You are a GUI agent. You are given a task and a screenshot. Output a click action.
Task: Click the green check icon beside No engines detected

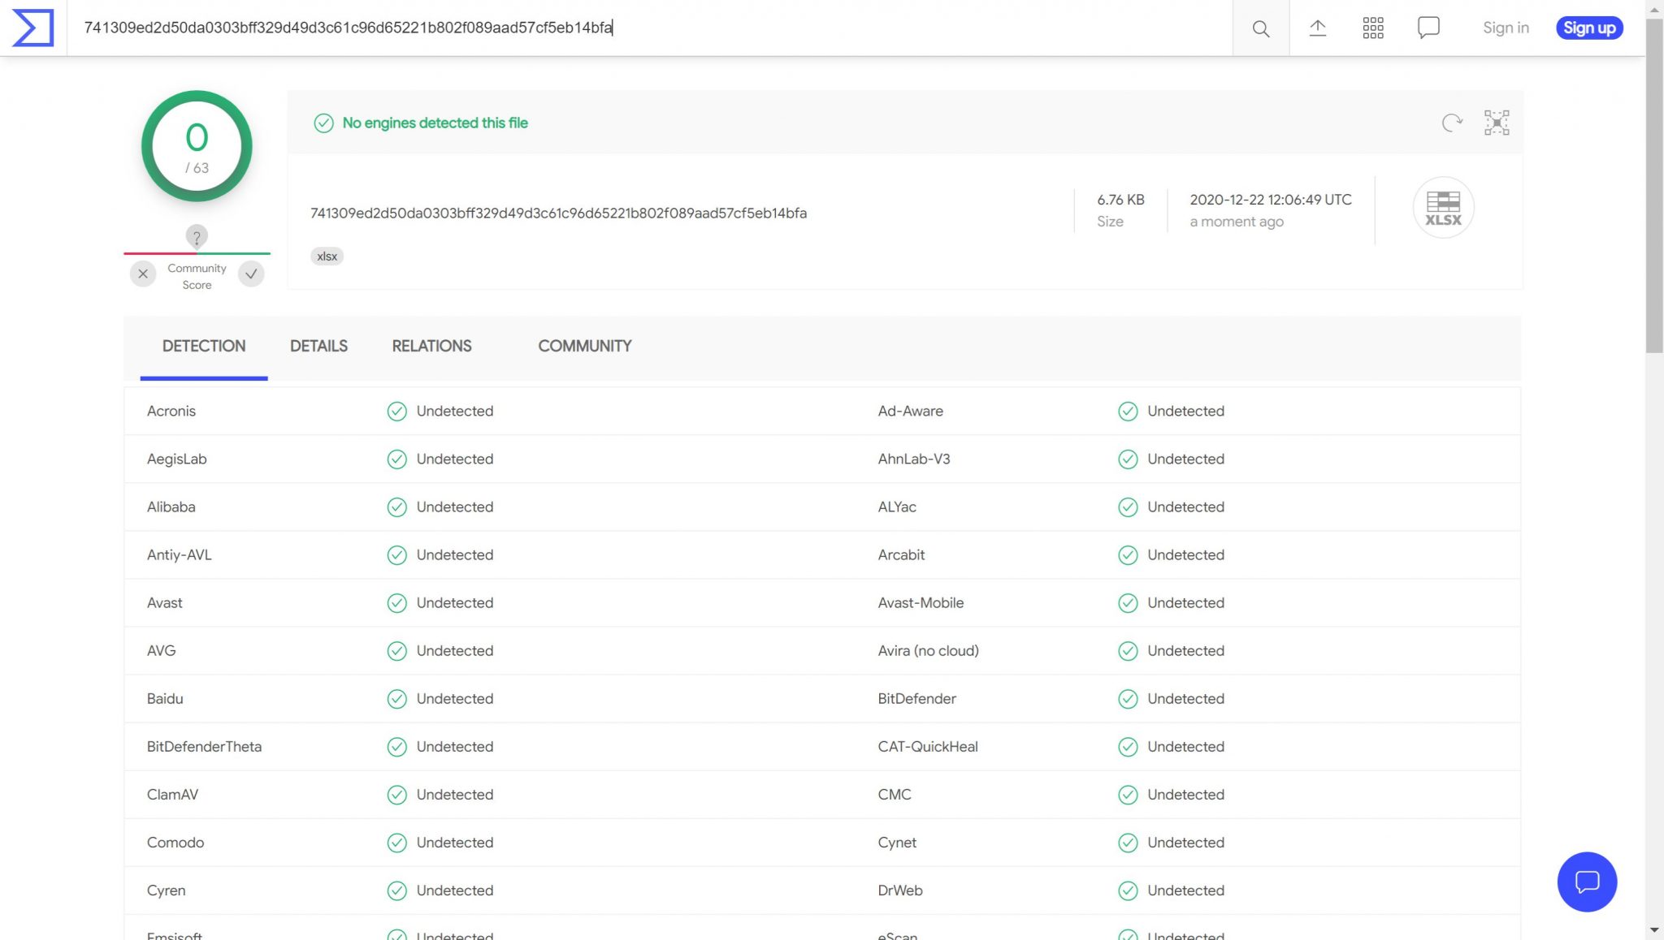pos(323,123)
